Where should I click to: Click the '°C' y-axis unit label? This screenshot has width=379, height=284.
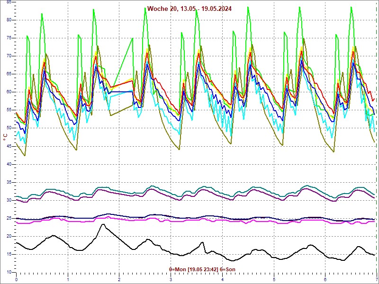[5, 137]
